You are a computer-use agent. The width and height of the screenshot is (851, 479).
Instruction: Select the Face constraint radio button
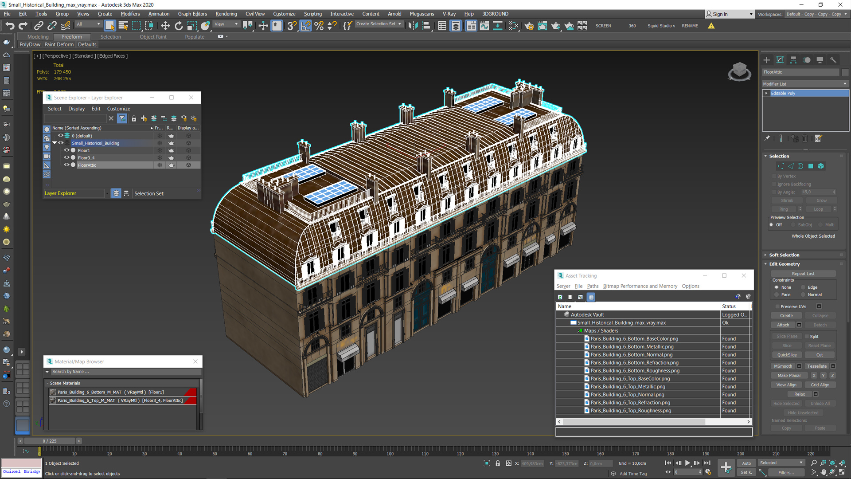777,294
